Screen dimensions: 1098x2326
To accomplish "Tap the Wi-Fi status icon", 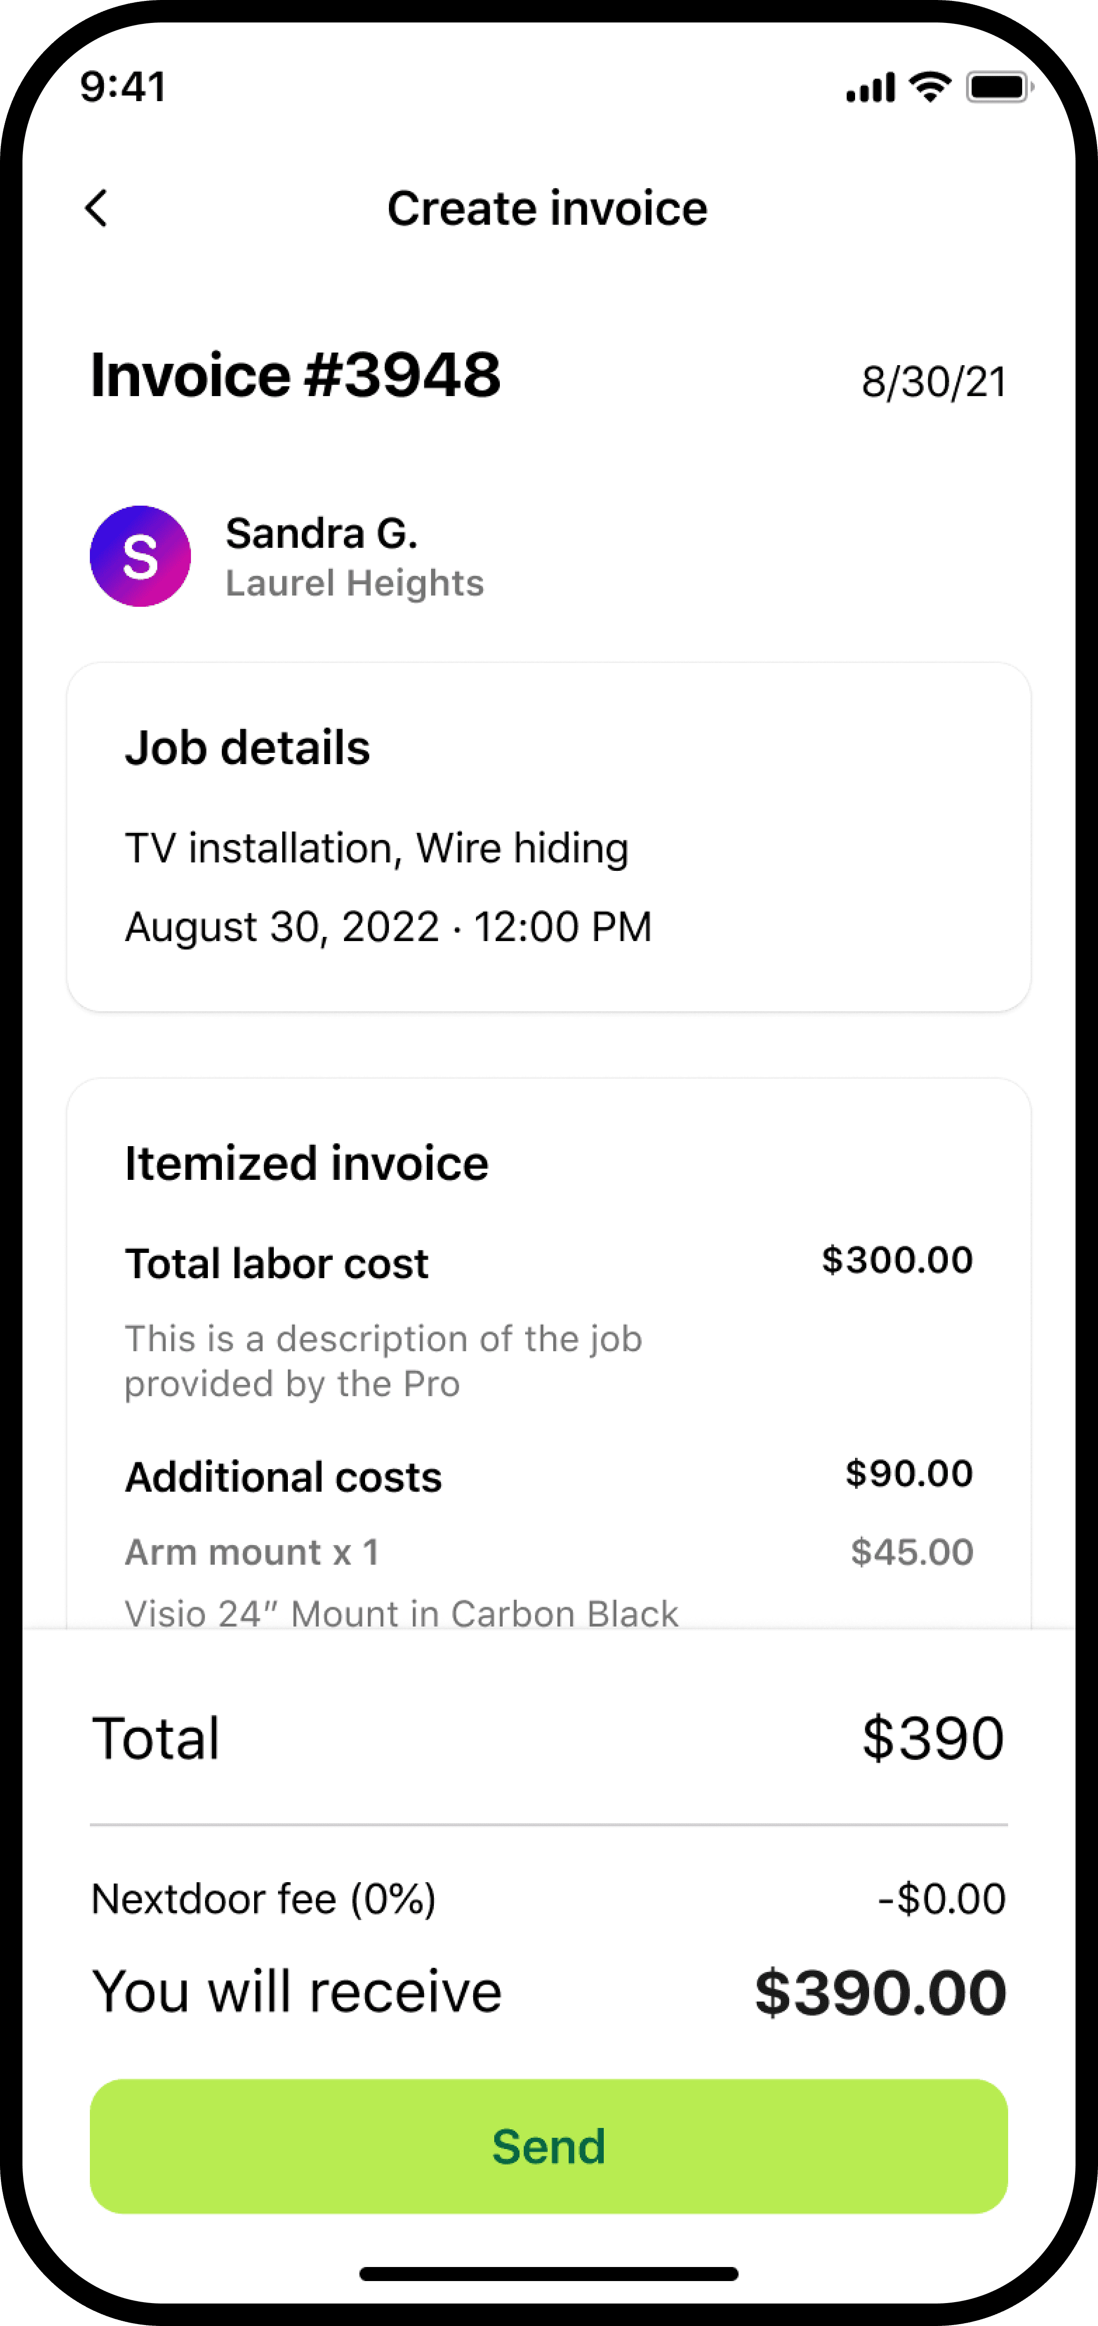I will (930, 88).
